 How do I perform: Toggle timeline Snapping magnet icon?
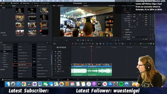pyautogui.click(x=97, y=44)
